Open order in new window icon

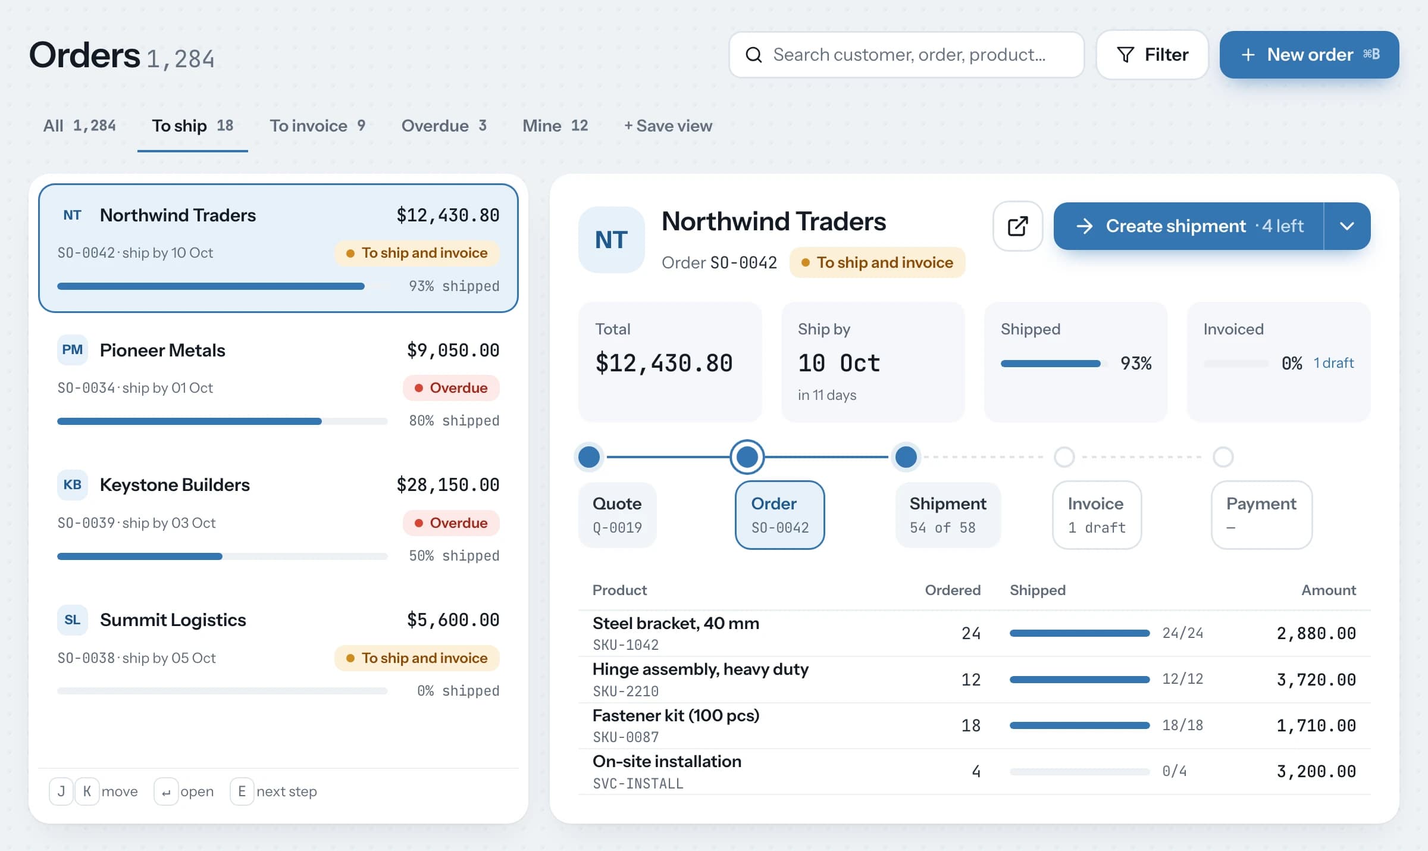click(1017, 226)
